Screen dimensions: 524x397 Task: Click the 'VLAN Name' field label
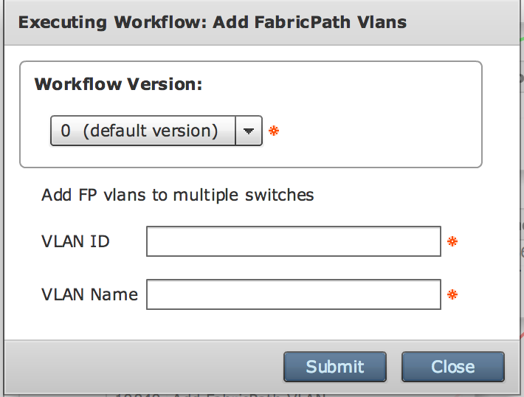[89, 294]
